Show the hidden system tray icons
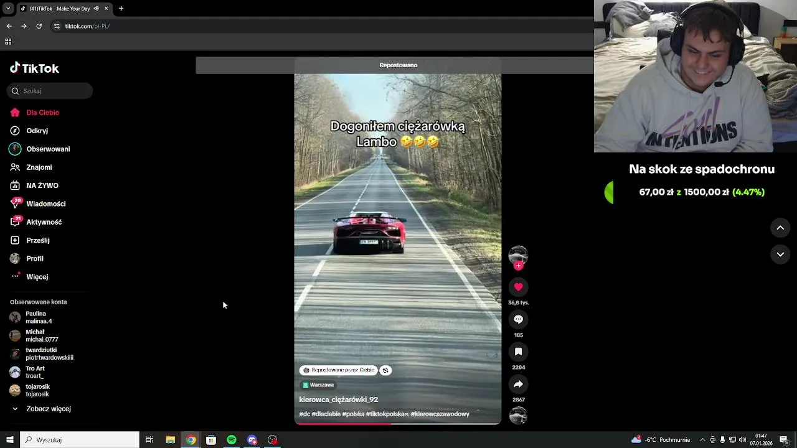797x448 pixels. pos(702,440)
